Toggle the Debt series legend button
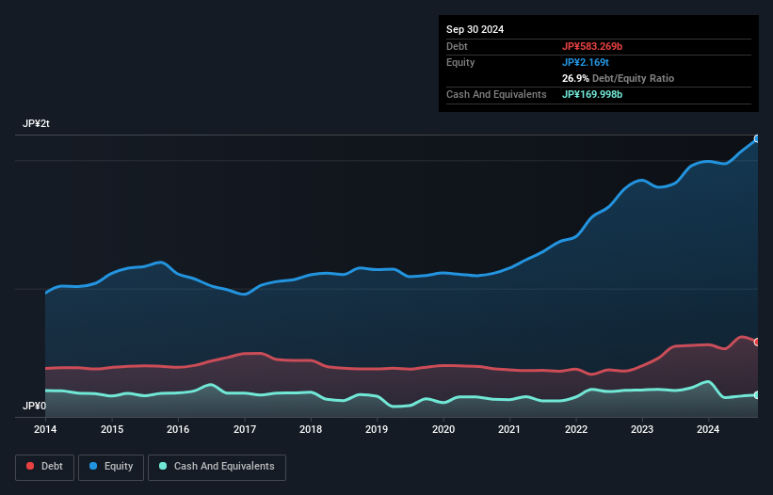The image size is (773, 495). [x=45, y=467]
